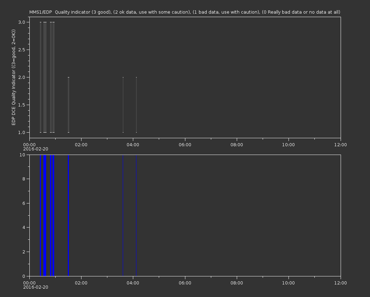The width and height of the screenshot is (370, 297).
Task: Click the first narrow blue bar near 00:25
Action: [x=41, y=215]
